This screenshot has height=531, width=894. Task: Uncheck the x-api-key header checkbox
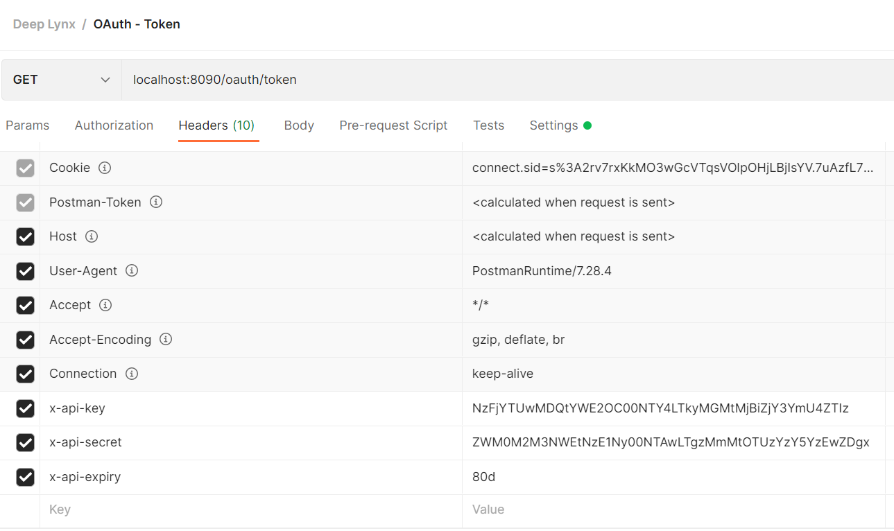click(x=25, y=408)
